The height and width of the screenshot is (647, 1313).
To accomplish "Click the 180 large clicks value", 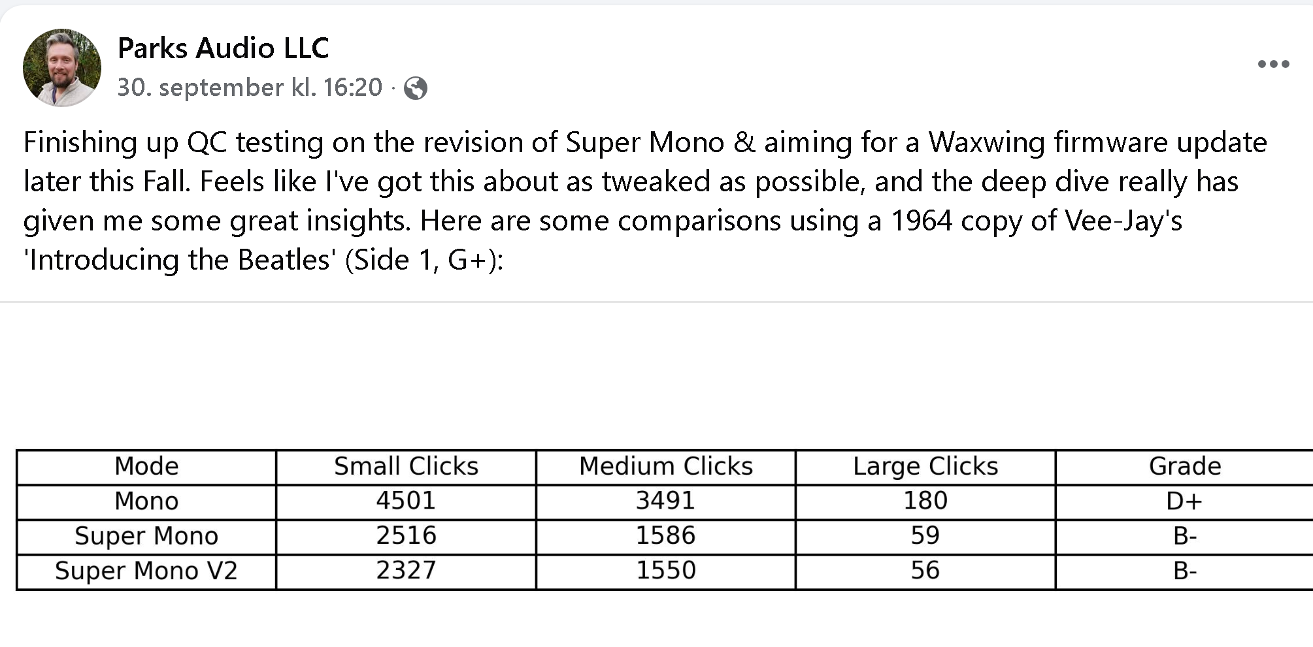I will tap(925, 501).
